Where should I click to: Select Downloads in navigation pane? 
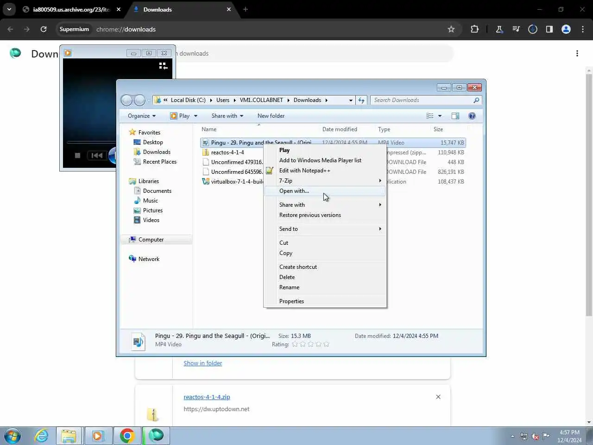coord(157,152)
